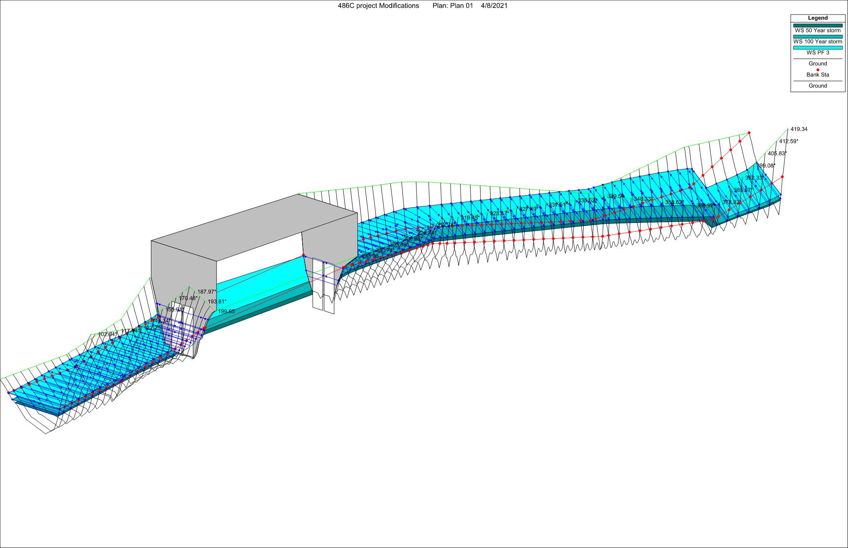Click station label 327.49*
The height and width of the screenshot is (548, 848).
click(529, 209)
